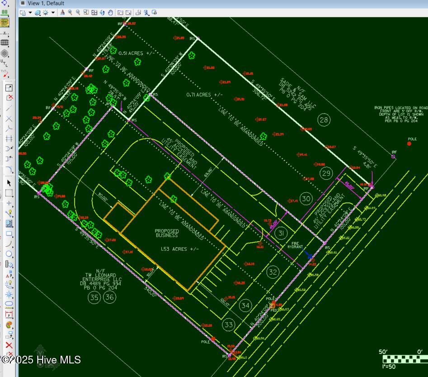This screenshot has width=428, height=377.
Task: Select the Element Selection arrow tool
Action: 9,183
